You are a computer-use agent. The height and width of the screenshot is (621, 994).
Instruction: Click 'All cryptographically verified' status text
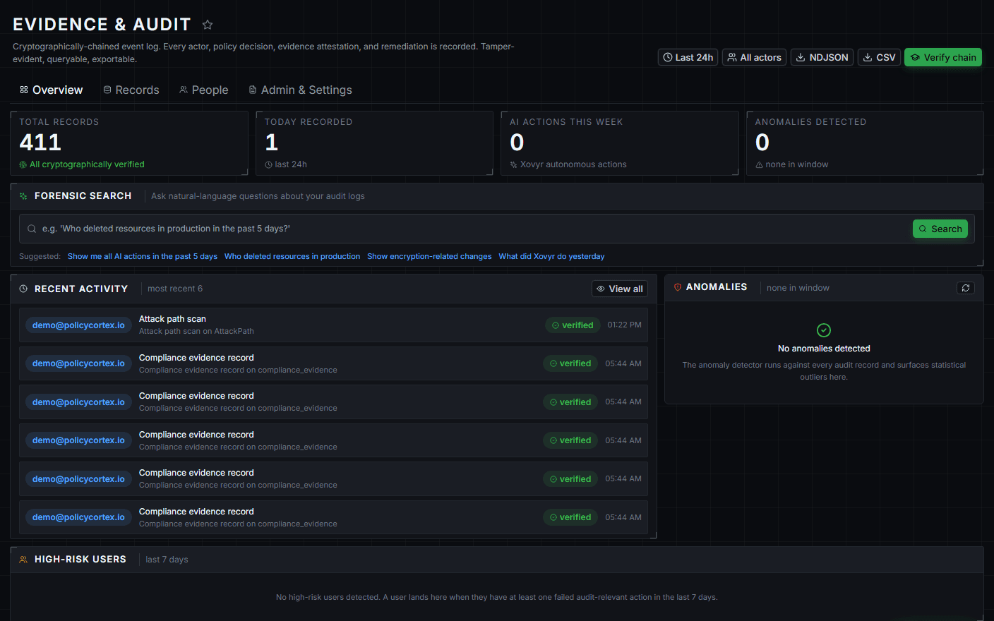coord(87,164)
